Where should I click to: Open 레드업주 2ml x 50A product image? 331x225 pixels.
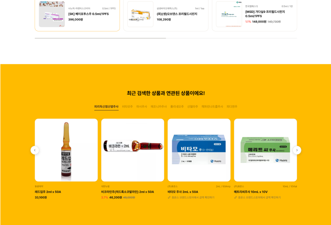66,150
